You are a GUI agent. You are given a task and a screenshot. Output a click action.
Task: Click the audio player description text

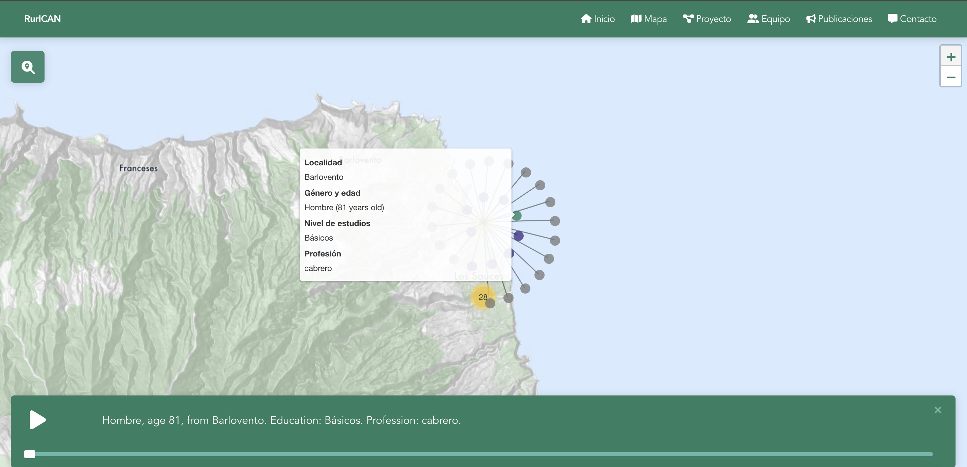point(281,420)
